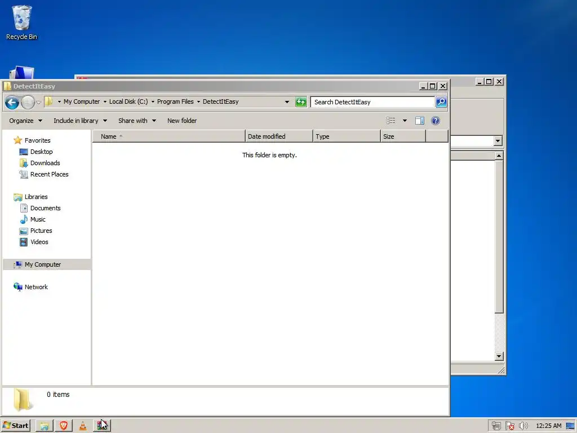The width and height of the screenshot is (577, 433).
Task: Click the Search DetectItEasy field
Action: [x=372, y=102]
